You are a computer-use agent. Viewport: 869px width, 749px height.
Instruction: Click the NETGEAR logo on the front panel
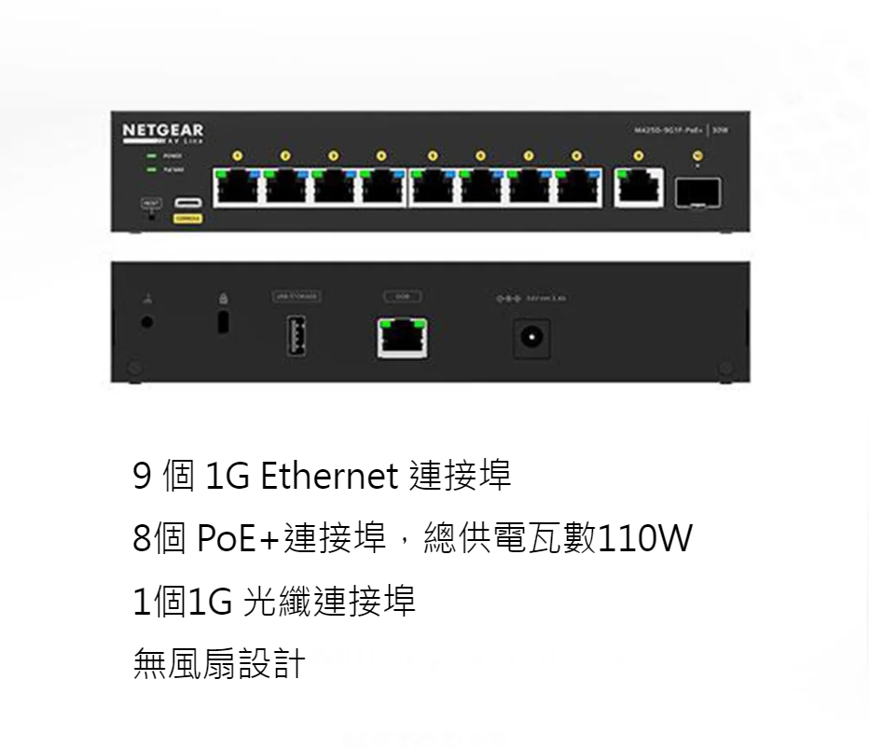(x=163, y=132)
